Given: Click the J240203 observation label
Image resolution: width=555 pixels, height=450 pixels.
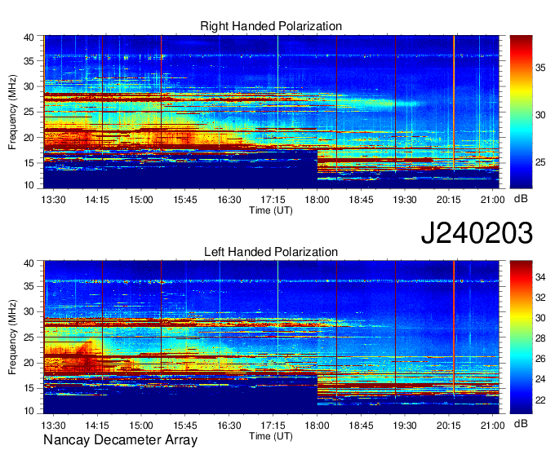Looking at the screenshot, I should point(477,232).
